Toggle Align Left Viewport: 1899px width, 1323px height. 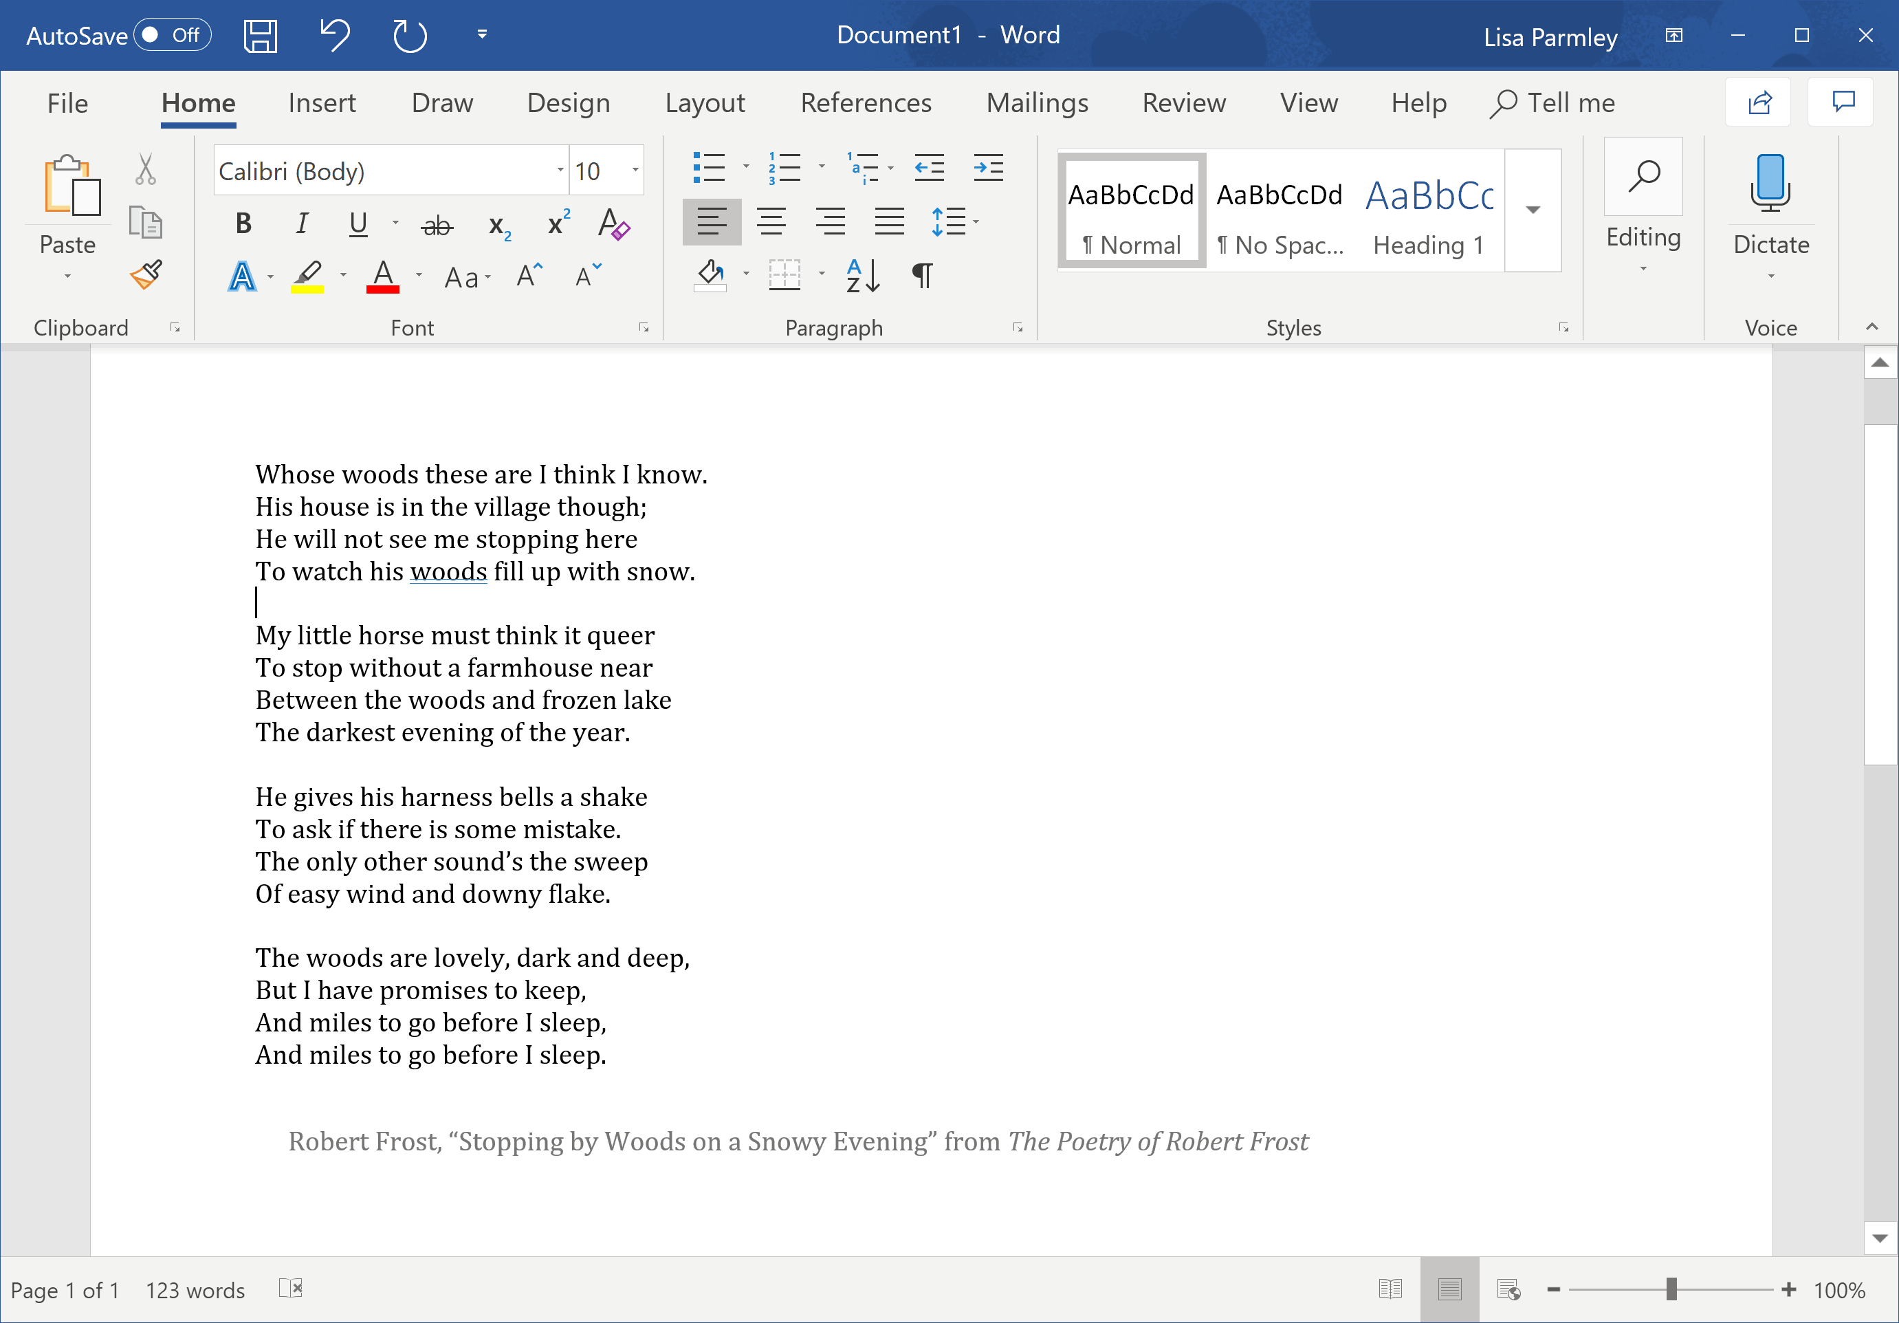pyautogui.click(x=712, y=221)
